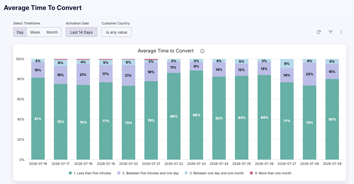Toggle the 'More than one month' legend series

[270, 173]
